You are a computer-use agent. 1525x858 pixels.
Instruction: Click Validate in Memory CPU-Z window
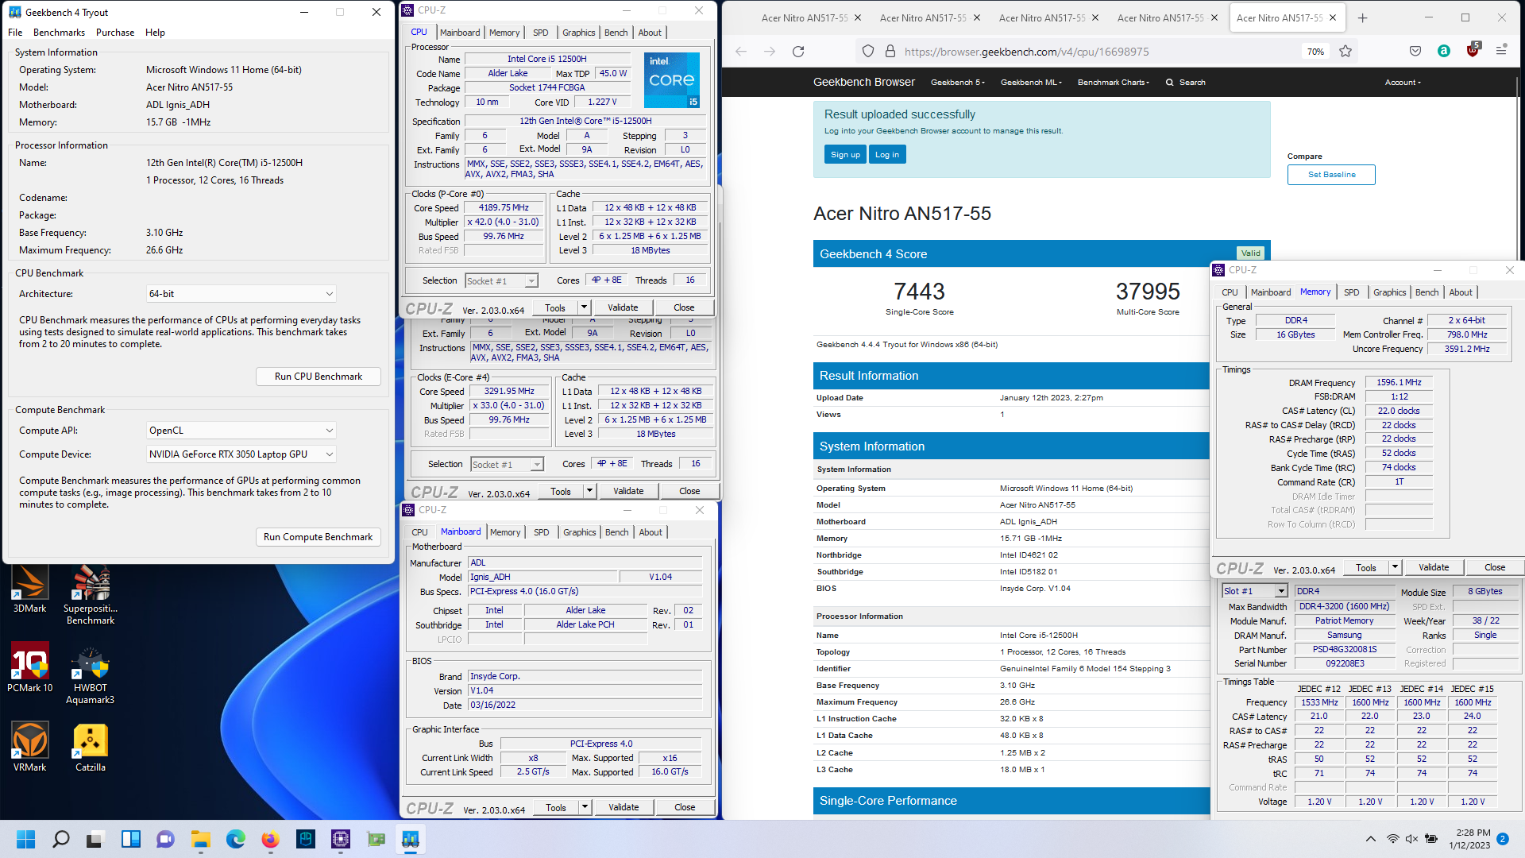(1433, 567)
